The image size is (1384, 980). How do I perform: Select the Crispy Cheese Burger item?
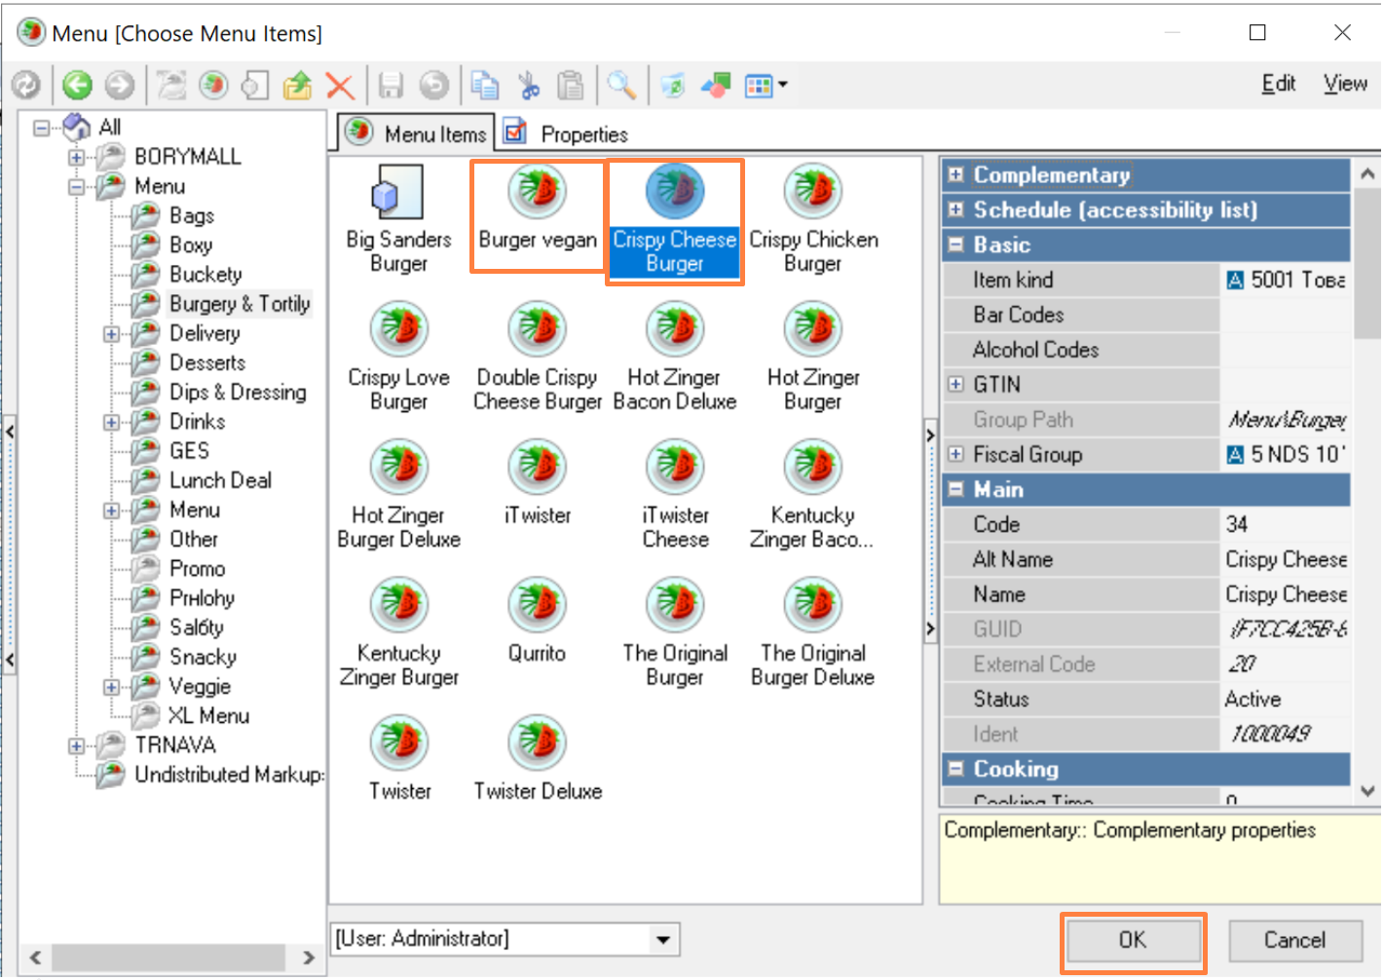[675, 221]
